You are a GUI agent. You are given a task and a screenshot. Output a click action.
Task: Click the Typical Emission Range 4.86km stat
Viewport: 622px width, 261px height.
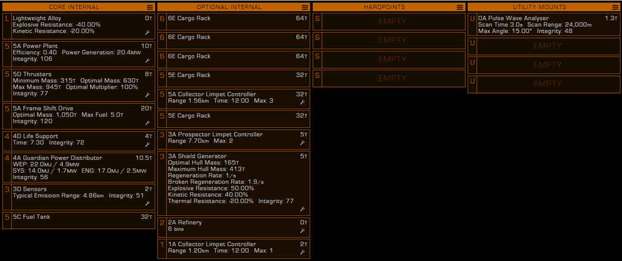click(x=59, y=196)
